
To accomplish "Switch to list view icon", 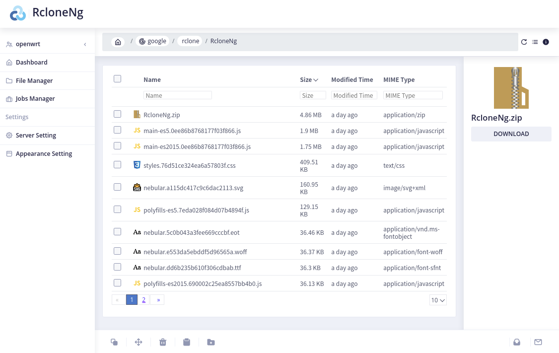I will (535, 42).
